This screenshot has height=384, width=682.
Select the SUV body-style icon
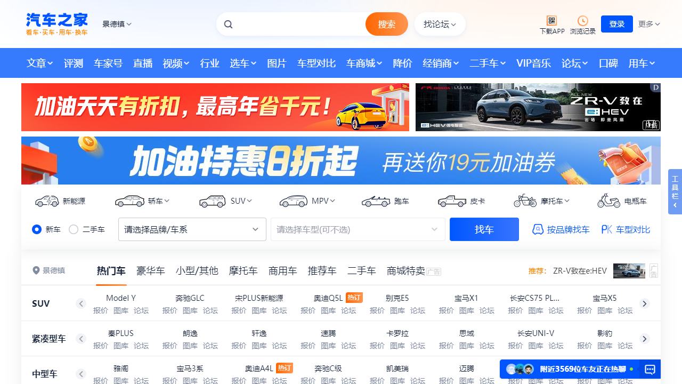212,201
